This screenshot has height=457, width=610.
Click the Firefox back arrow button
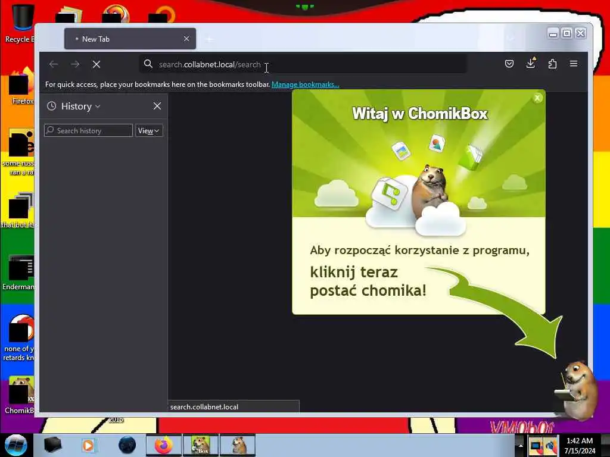coord(54,64)
